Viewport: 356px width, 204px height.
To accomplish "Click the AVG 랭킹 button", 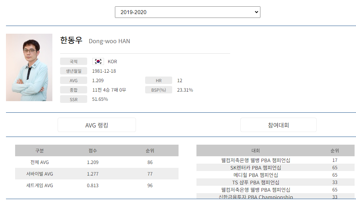I will [97, 125].
